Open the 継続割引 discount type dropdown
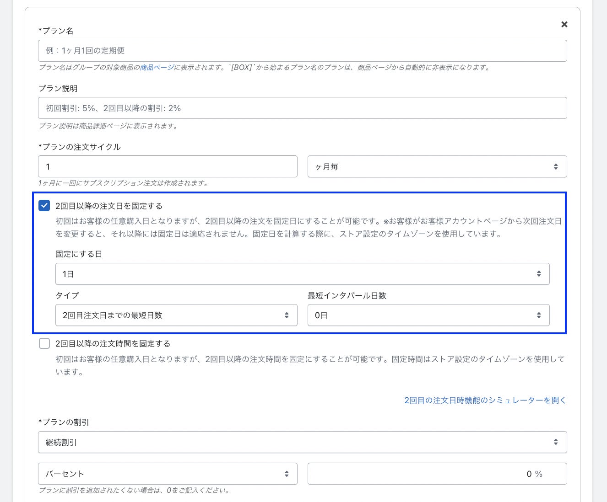The width and height of the screenshot is (607, 502). [x=302, y=442]
